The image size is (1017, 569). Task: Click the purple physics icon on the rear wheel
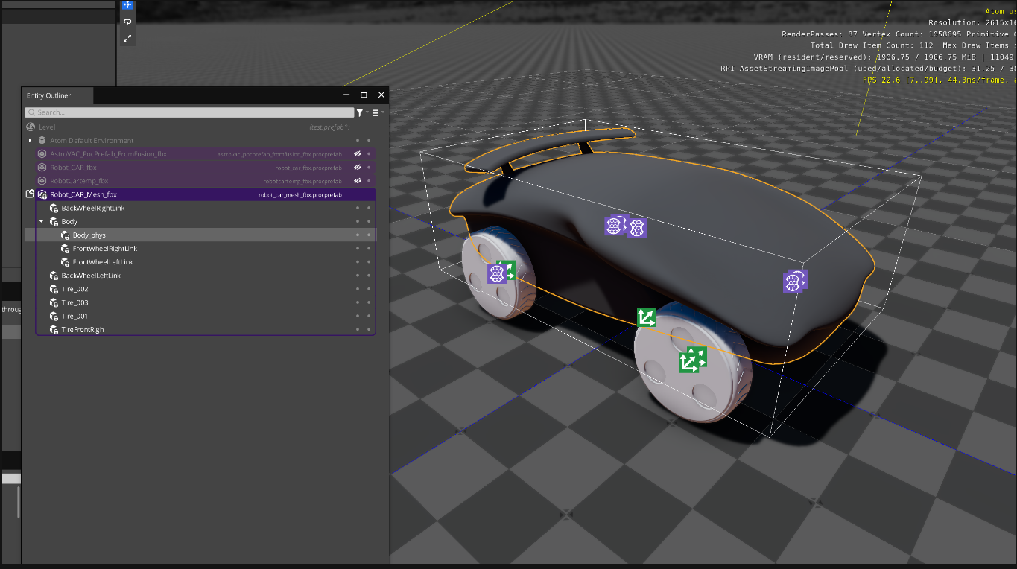click(496, 274)
